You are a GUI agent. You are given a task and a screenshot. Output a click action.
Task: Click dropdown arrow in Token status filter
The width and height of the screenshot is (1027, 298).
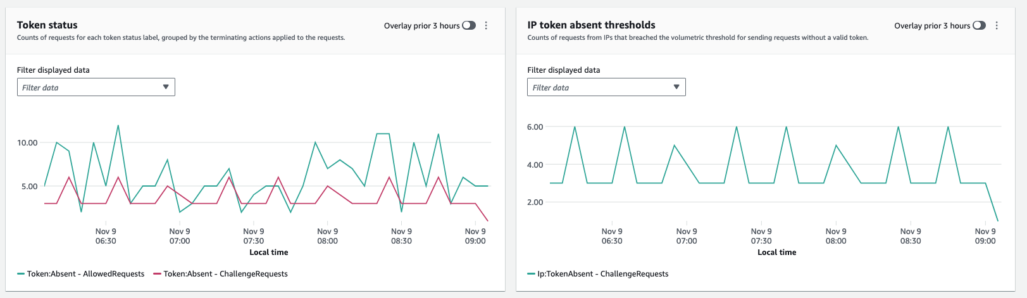tap(166, 87)
